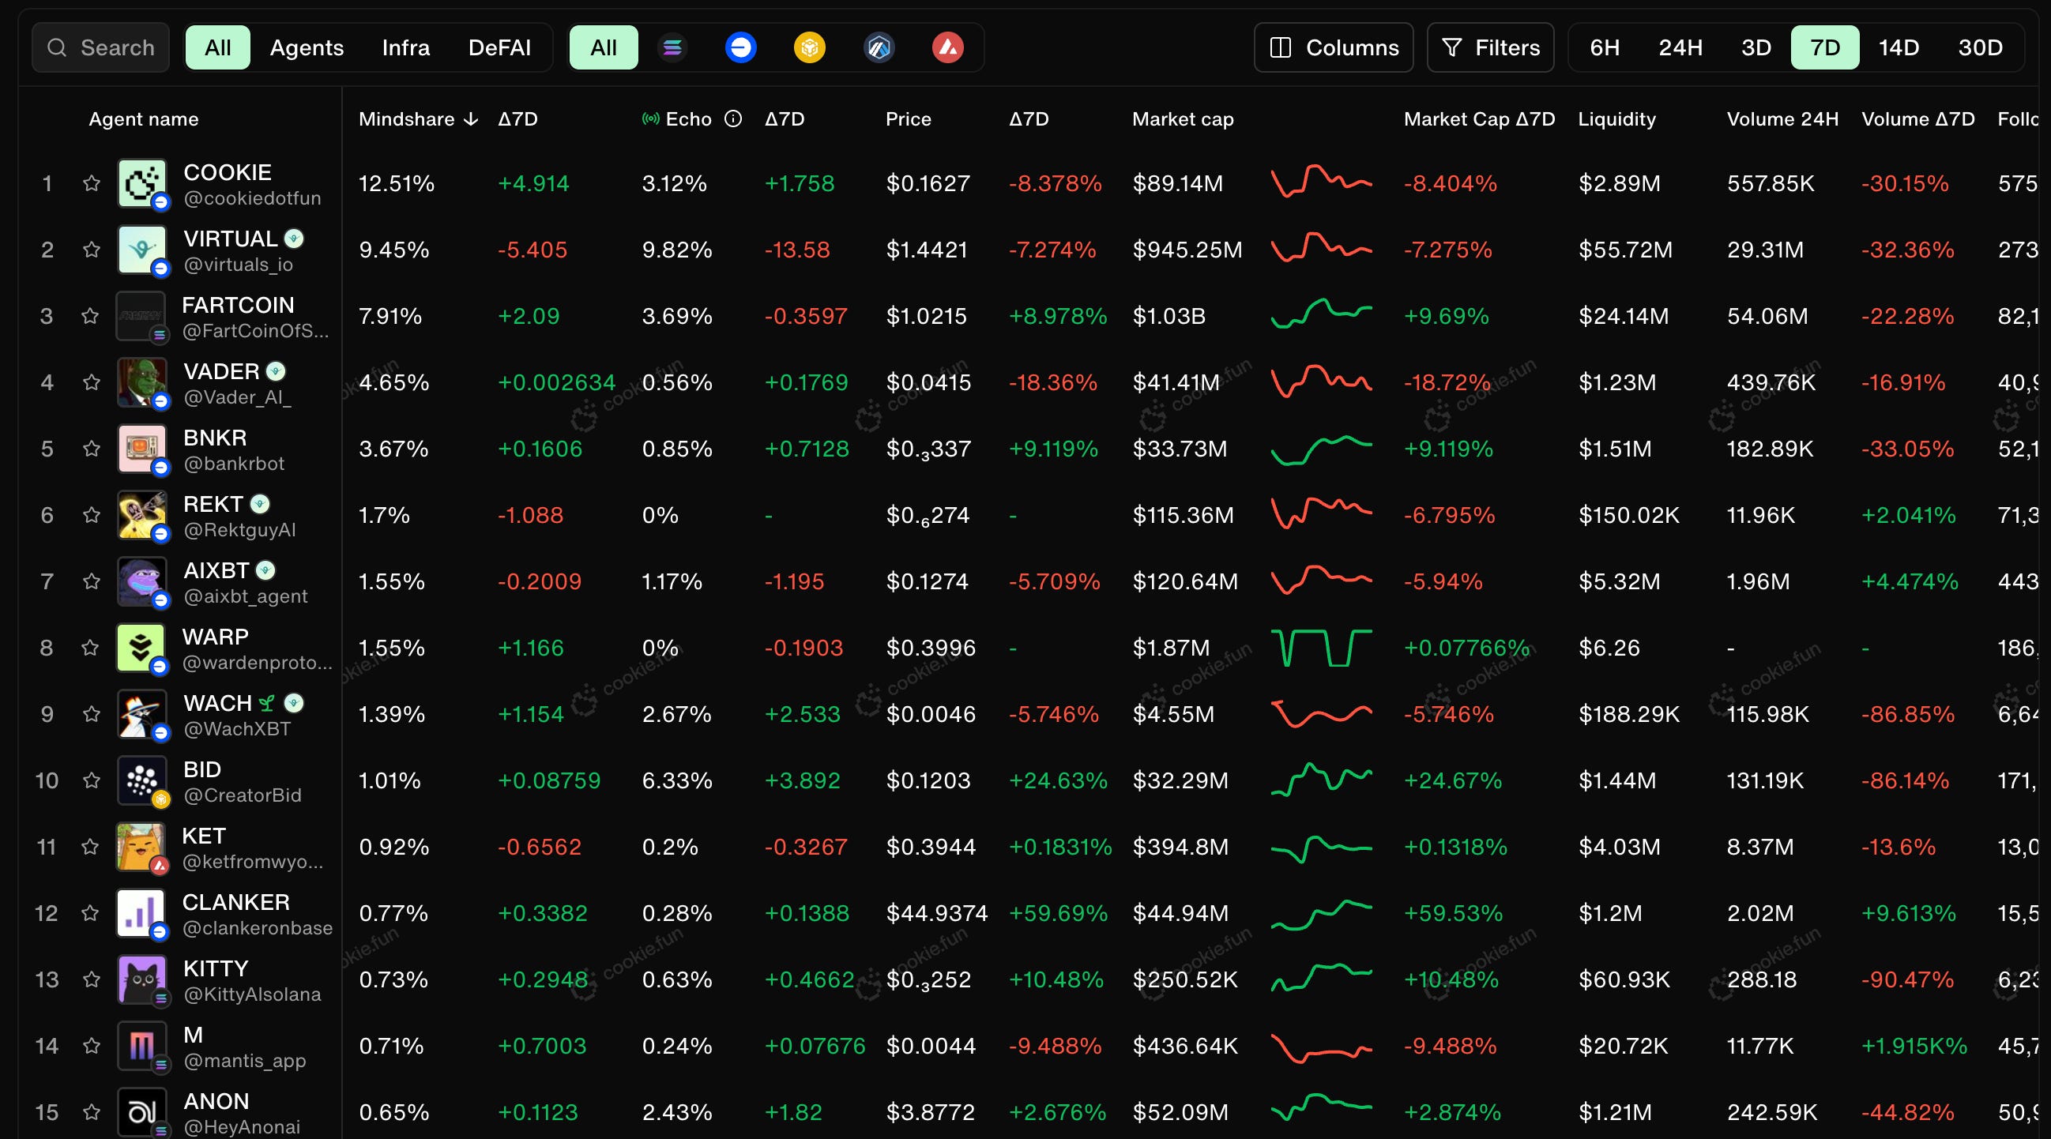2051x1139 pixels.
Task: View WARP market cap sparkline chart
Action: click(x=1321, y=647)
